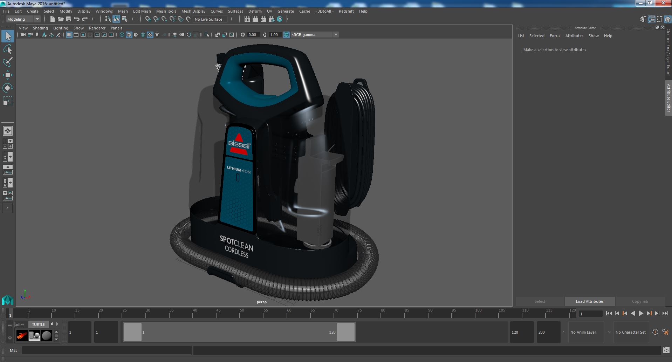The width and height of the screenshot is (672, 362).
Task: Open the viewport Renderer menu
Action: [97, 28]
